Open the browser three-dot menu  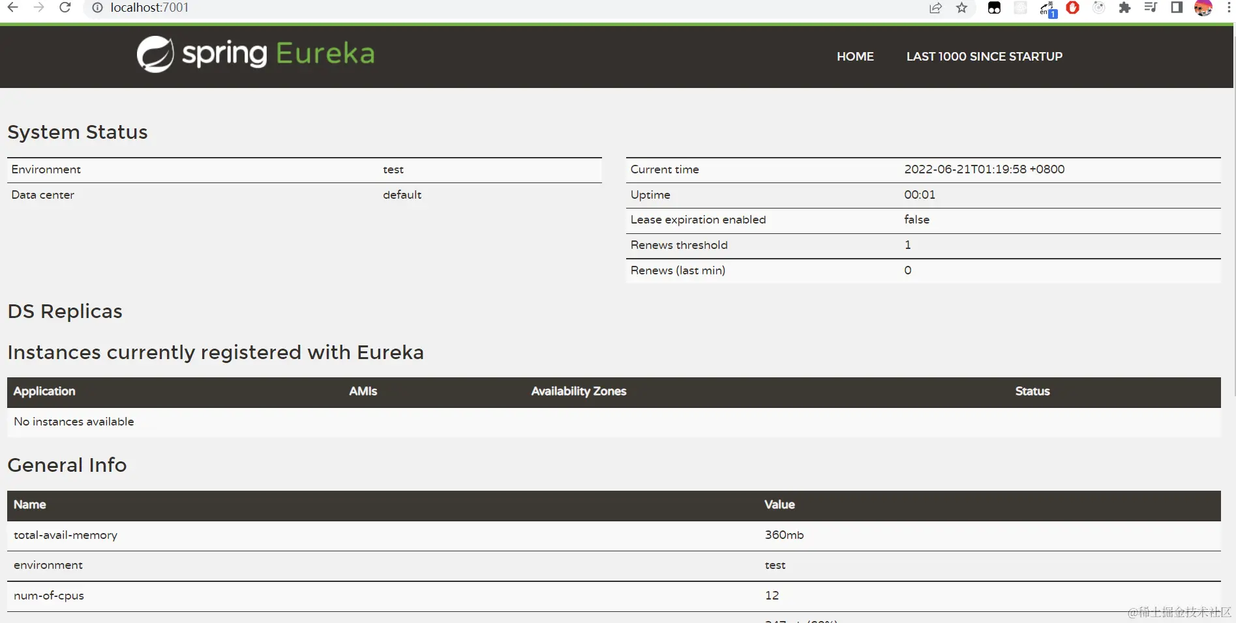tap(1229, 7)
